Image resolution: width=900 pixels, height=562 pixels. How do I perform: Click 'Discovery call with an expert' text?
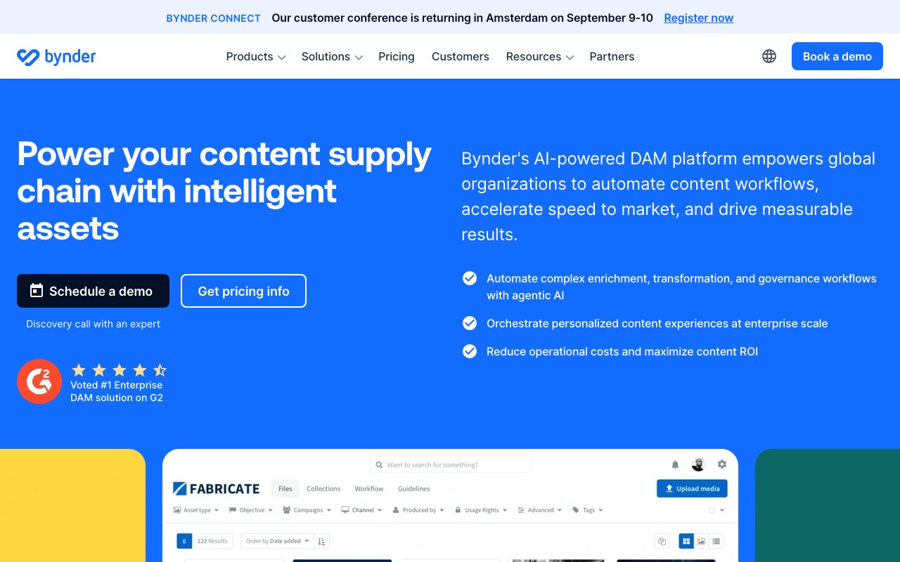(94, 324)
